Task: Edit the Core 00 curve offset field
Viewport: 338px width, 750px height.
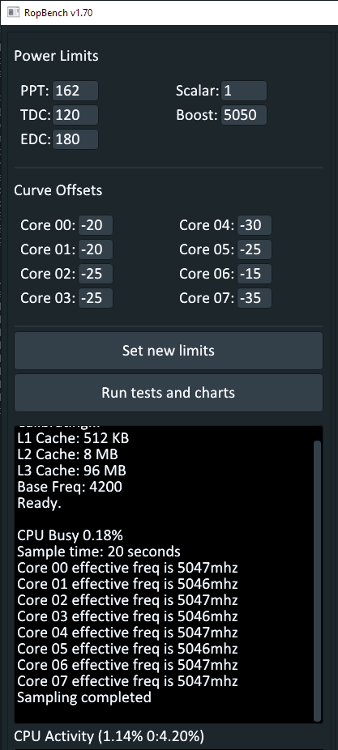Action: pyautogui.click(x=96, y=225)
